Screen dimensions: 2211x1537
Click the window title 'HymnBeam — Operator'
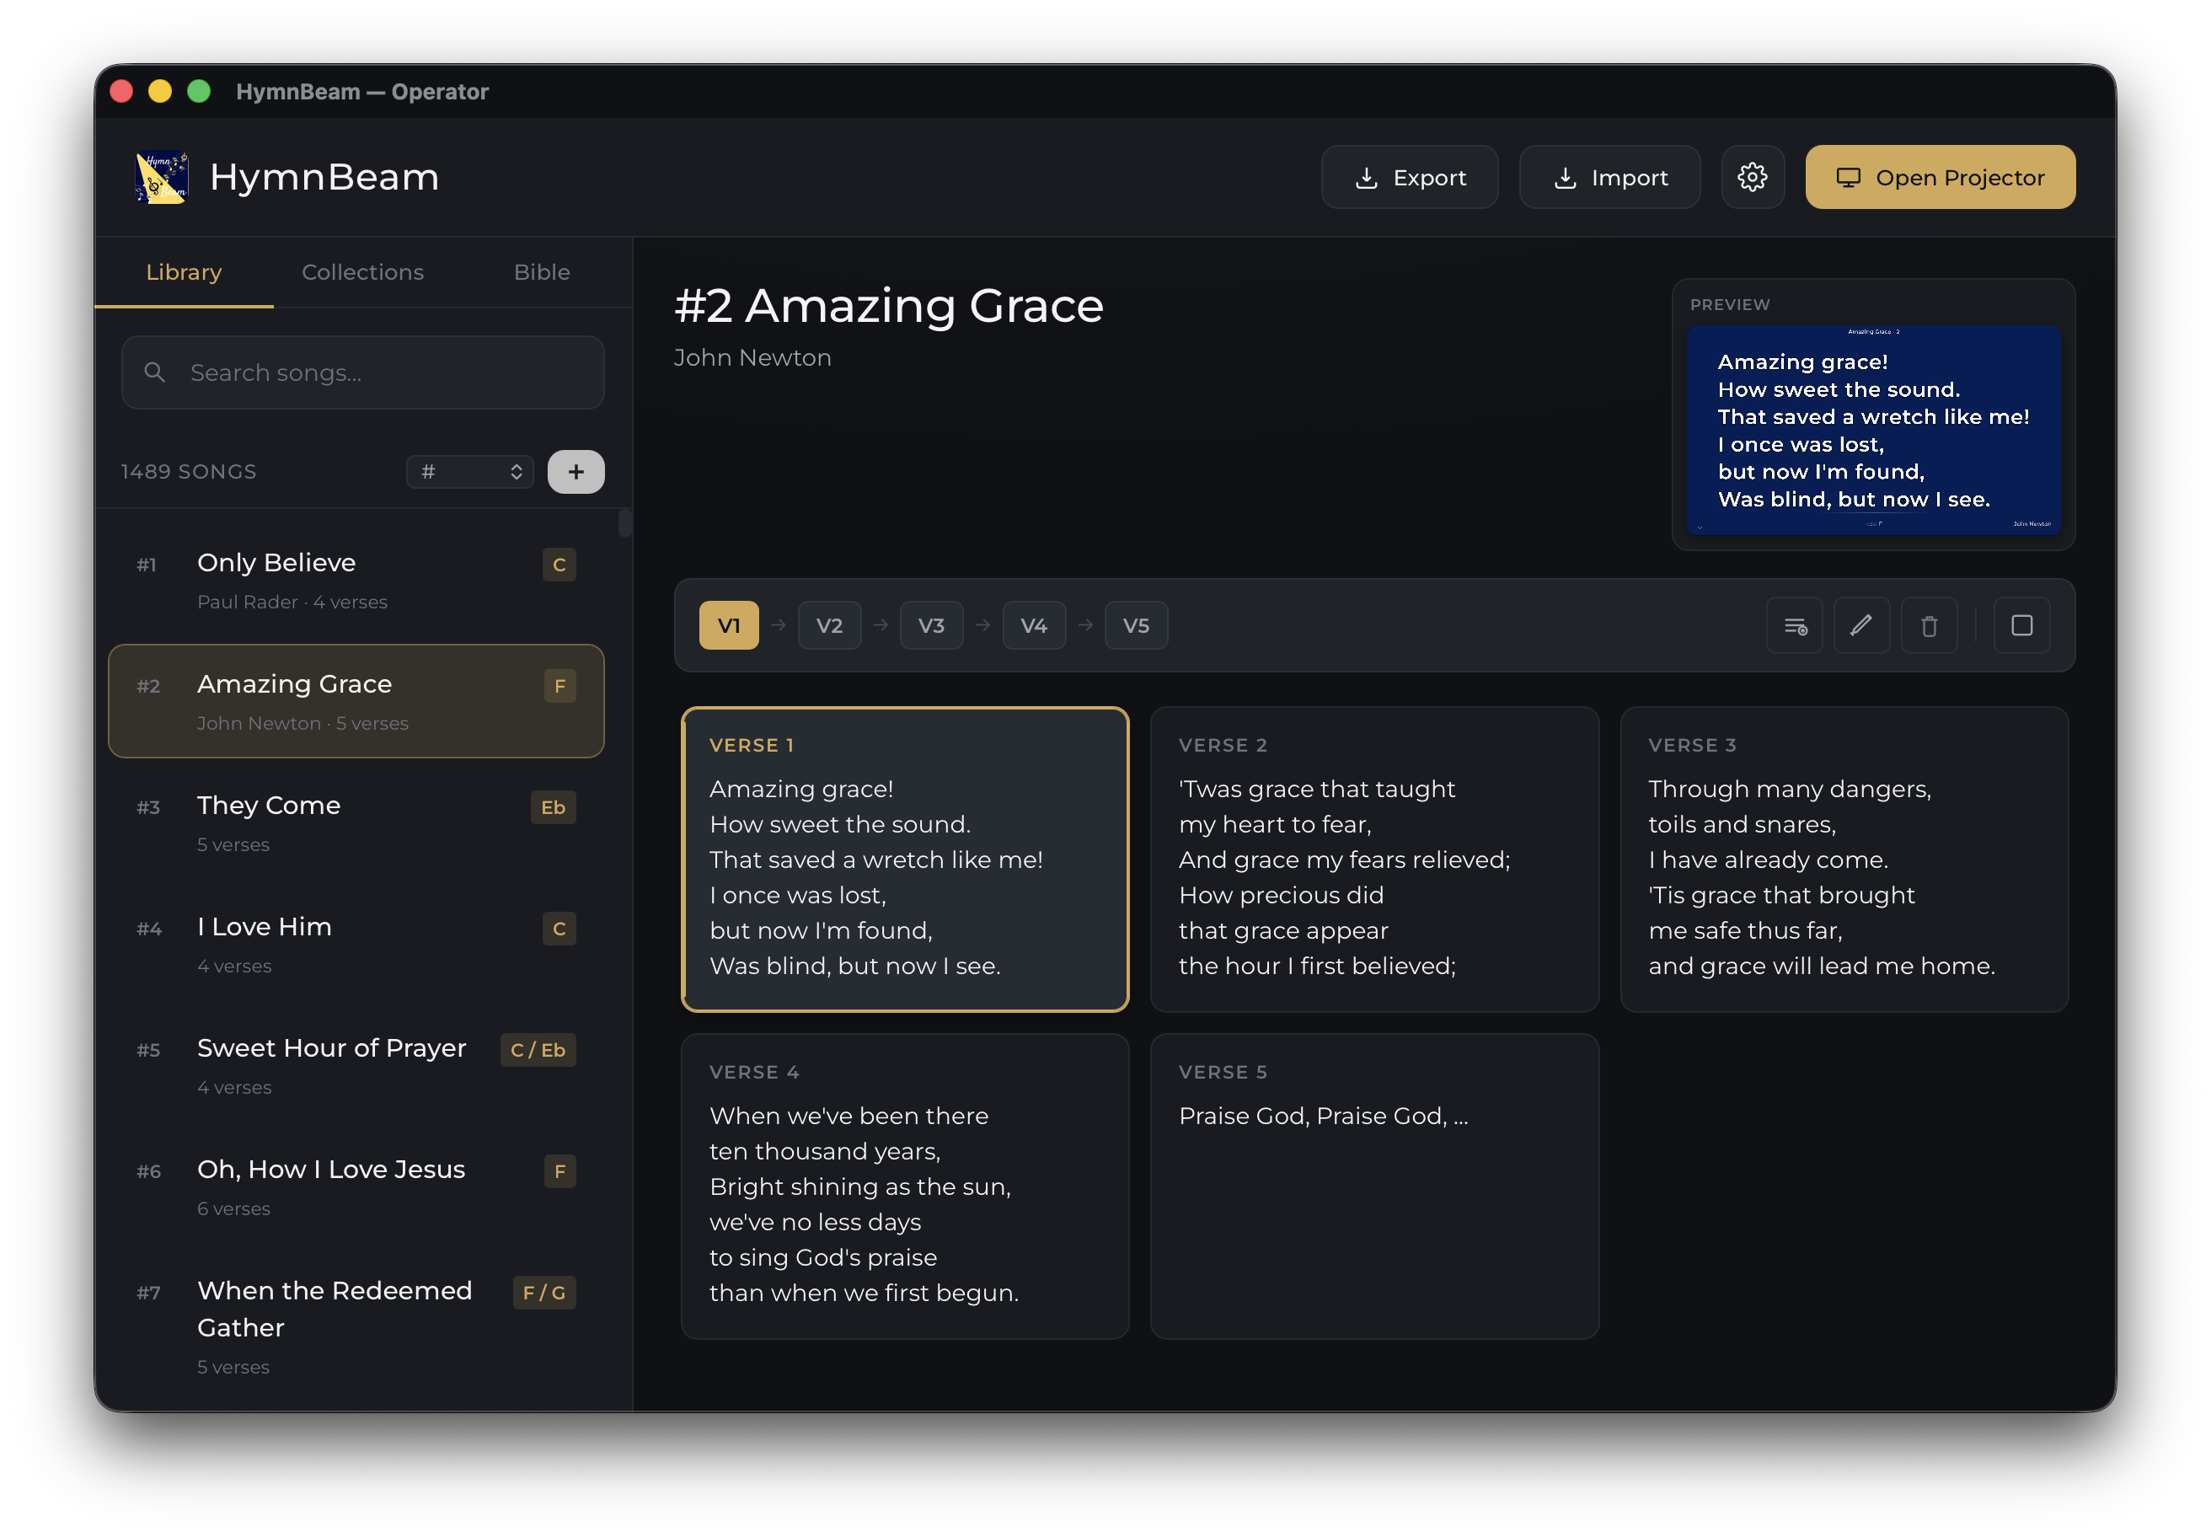[x=362, y=92]
